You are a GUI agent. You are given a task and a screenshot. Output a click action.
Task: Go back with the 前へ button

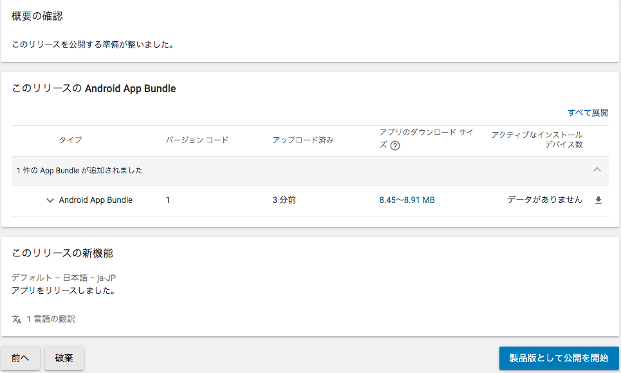pos(20,358)
